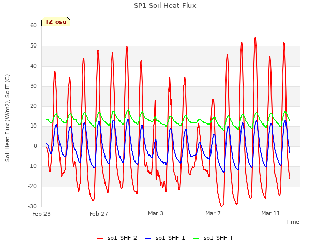This screenshot has width=331, height=248.
Task: Click the -20 y-axis tick label
Action: [x=33, y=186]
